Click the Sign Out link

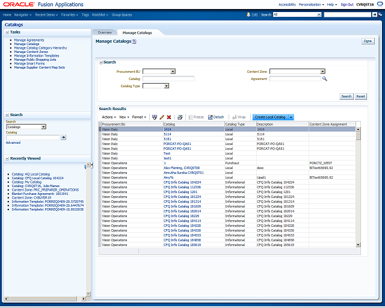[347, 4]
